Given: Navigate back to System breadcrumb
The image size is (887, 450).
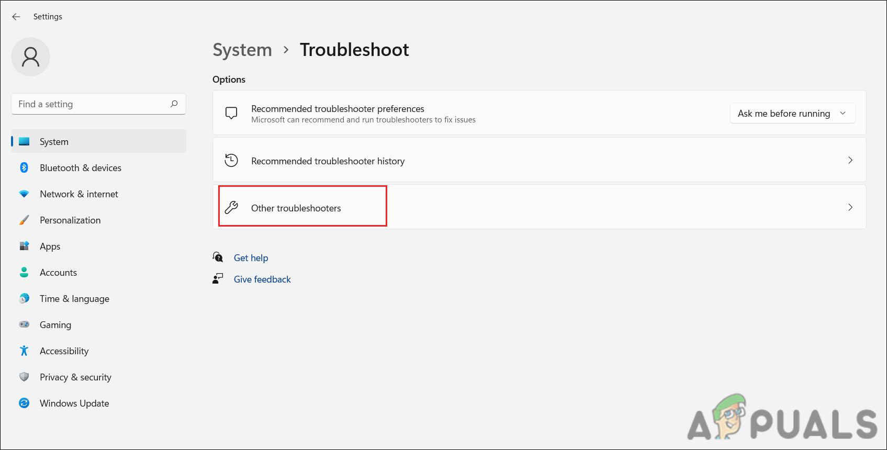Looking at the screenshot, I should (x=242, y=50).
